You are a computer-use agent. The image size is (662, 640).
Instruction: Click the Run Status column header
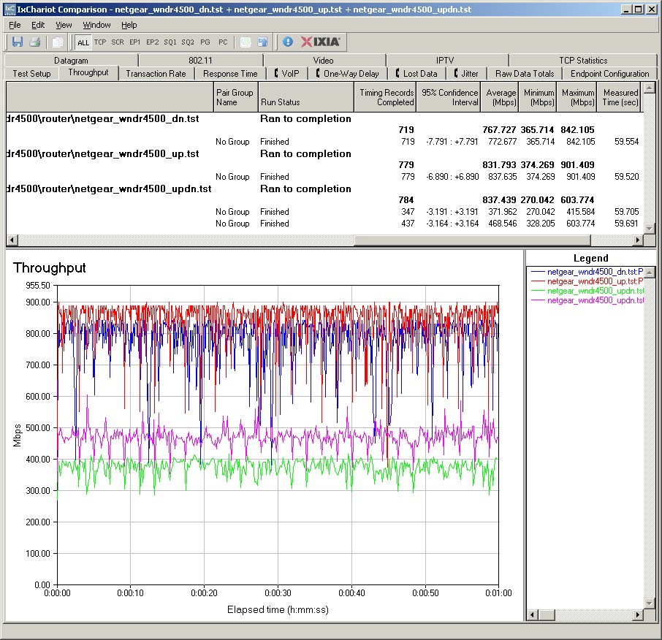[305, 97]
